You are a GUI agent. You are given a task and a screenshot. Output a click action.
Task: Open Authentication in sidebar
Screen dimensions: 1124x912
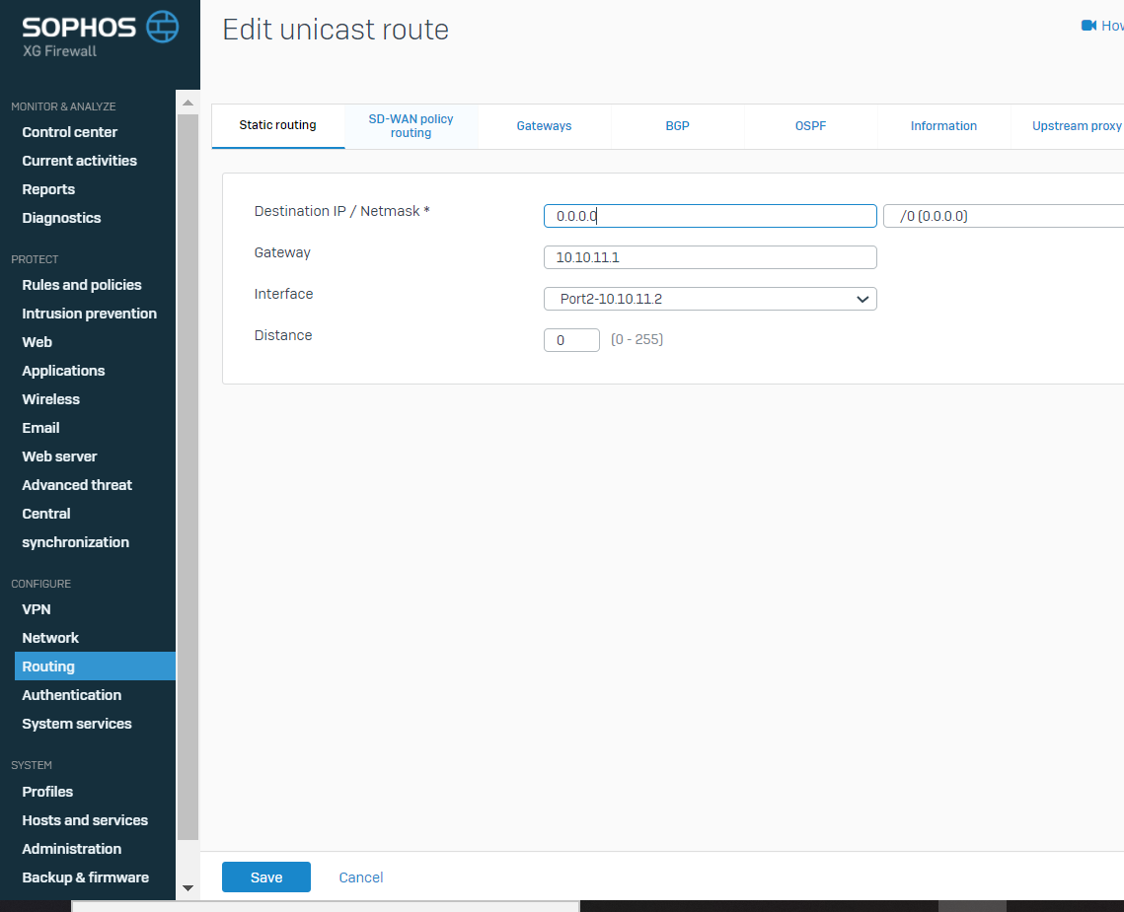[72, 695]
